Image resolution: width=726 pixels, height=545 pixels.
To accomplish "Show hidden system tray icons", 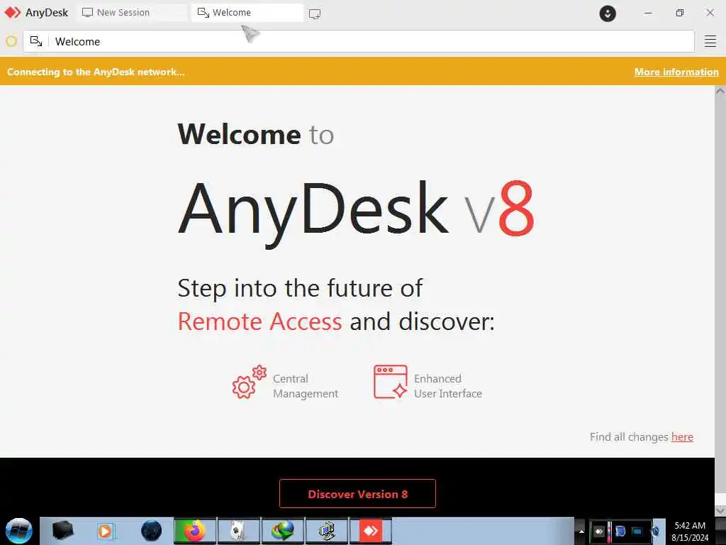I will (581, 531).
